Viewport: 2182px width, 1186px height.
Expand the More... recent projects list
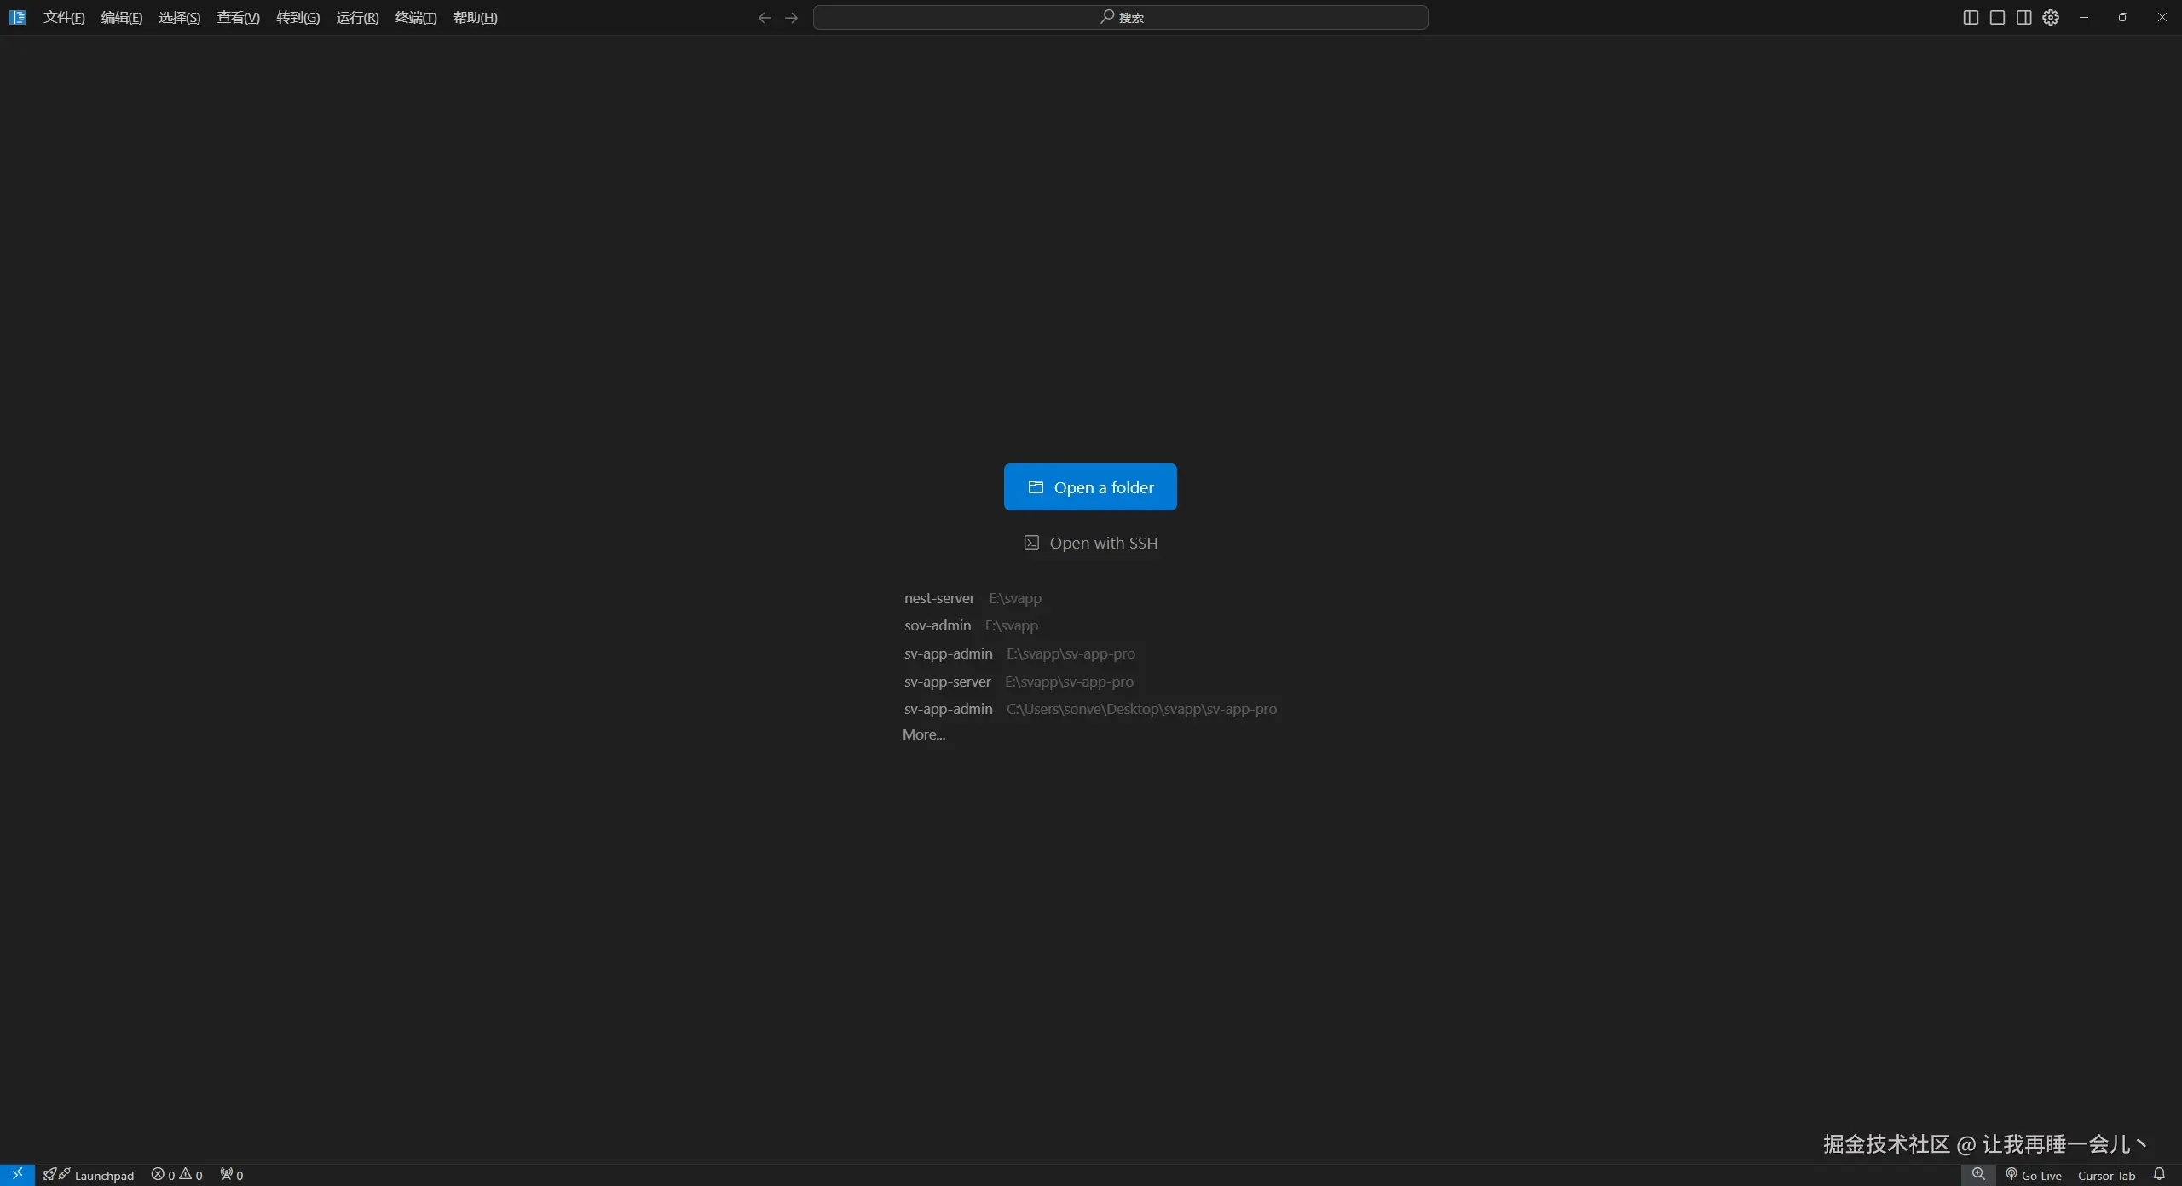(924, 735)
